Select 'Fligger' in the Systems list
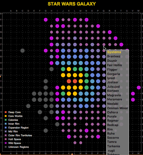This screenshot has height=155, width=143. (x=112, y=70)
